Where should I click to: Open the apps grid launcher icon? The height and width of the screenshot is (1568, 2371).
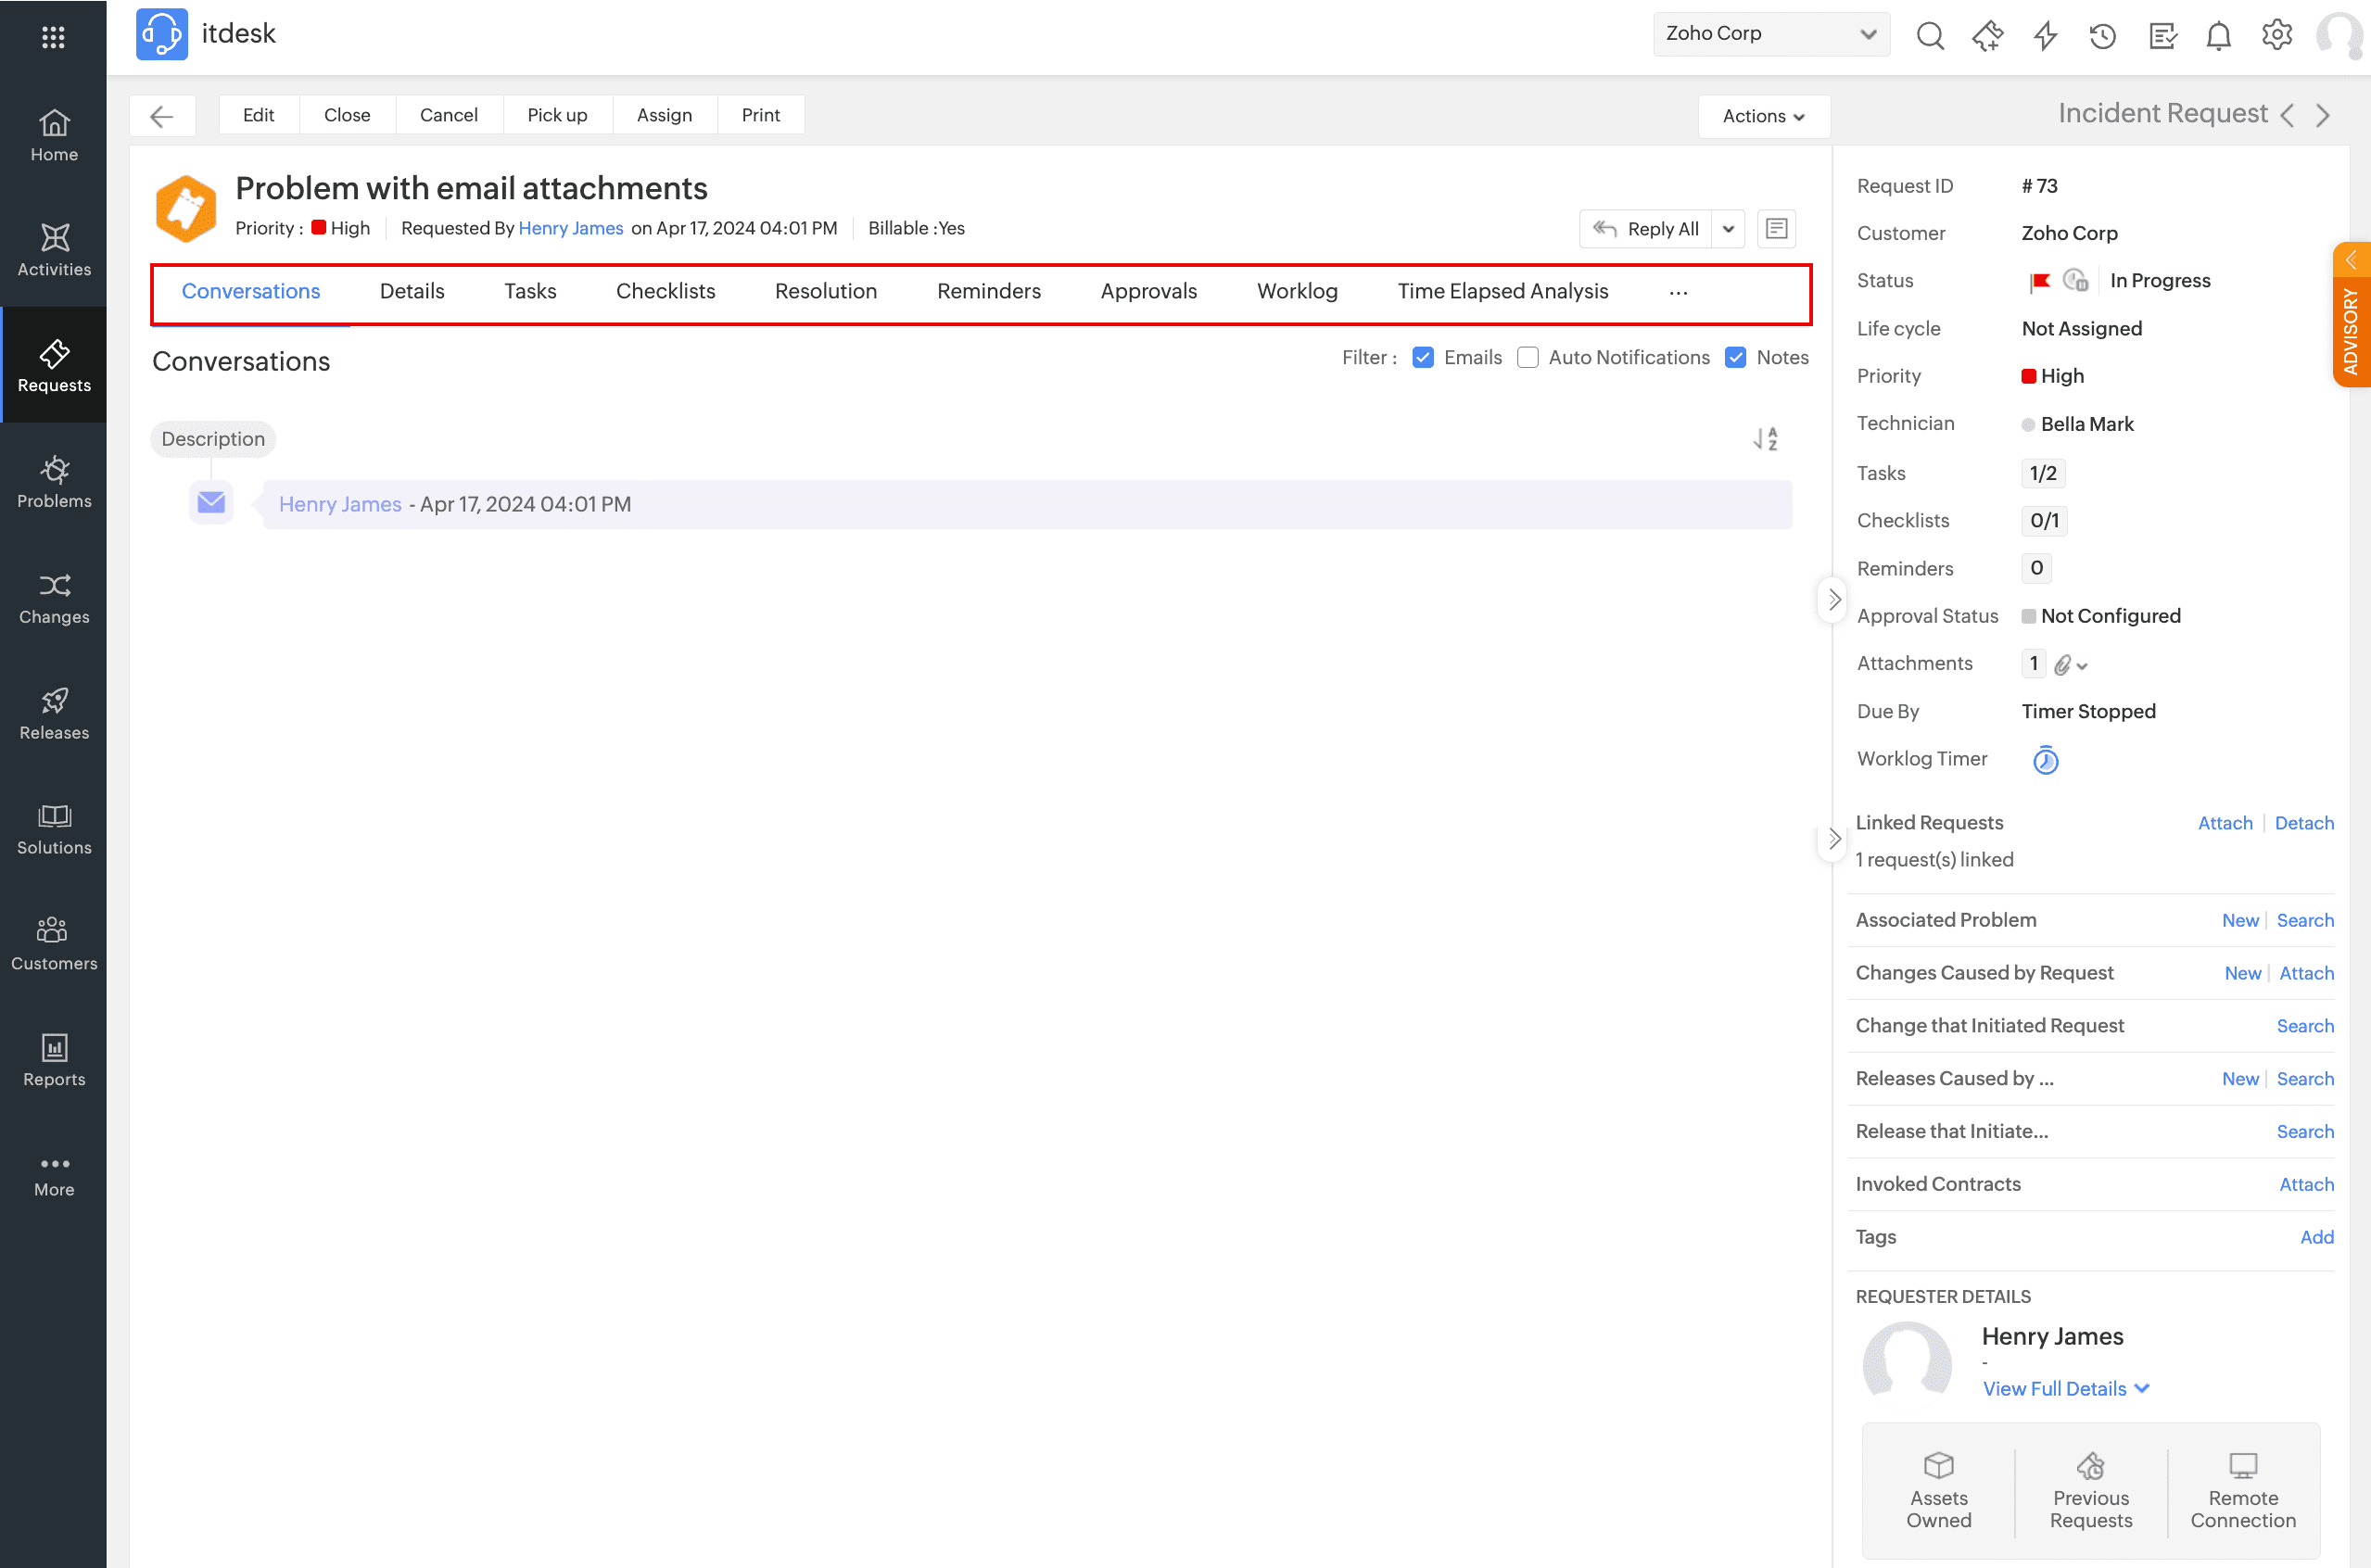coord(53,37)
